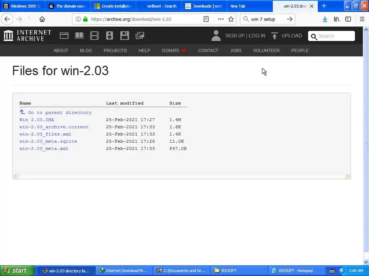369x276 pixels.
Task: Open the downloads panel arrow
Action: coord(325,19)
